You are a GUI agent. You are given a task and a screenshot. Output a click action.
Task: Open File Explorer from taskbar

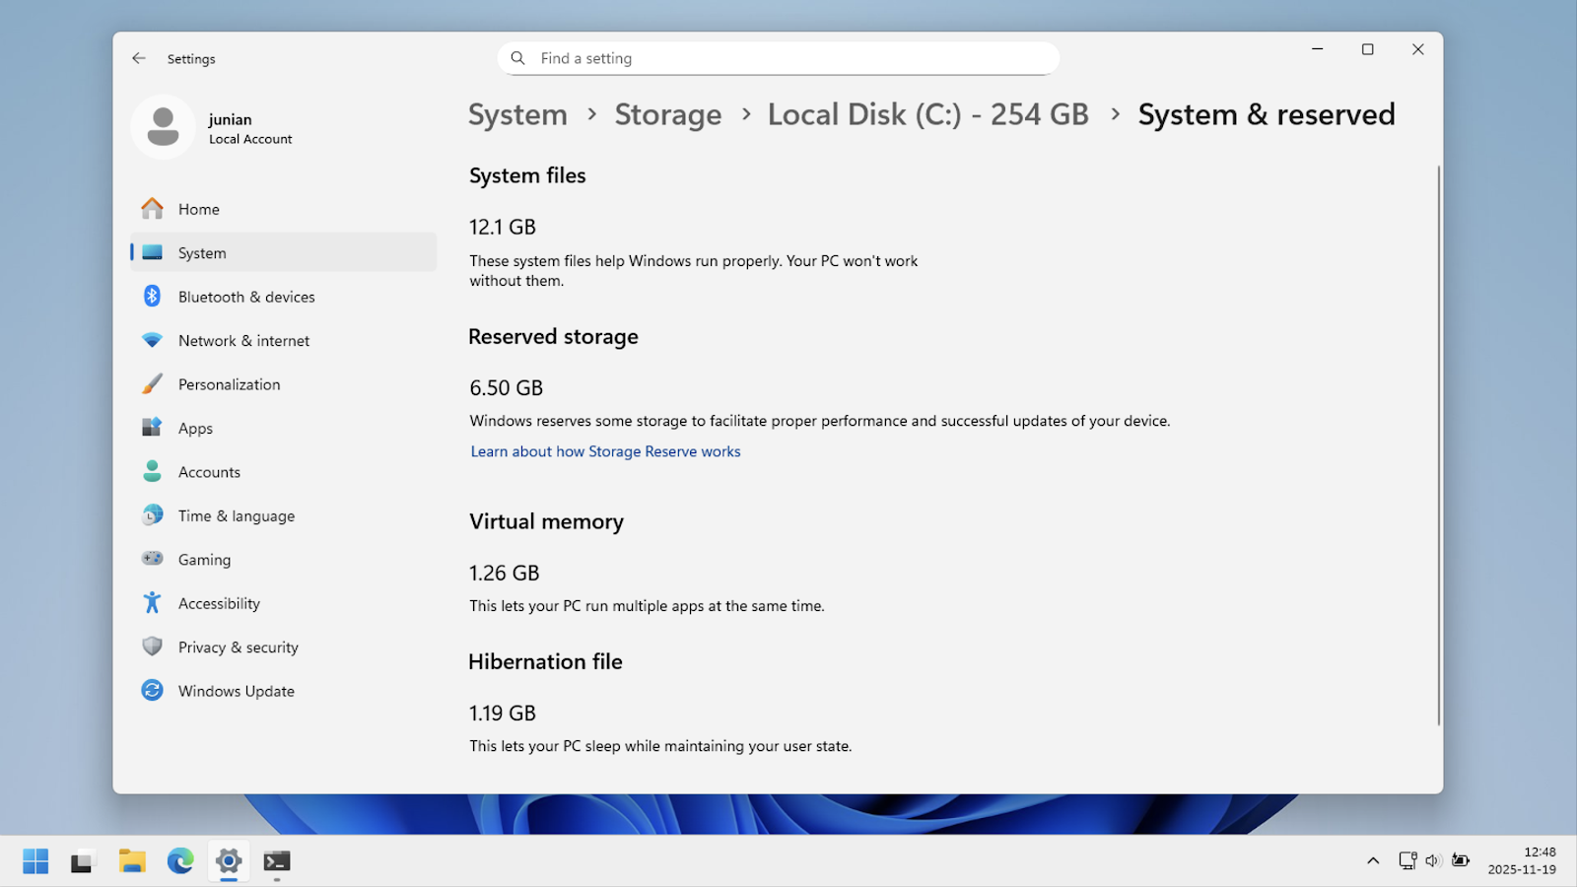coord(132,861)
